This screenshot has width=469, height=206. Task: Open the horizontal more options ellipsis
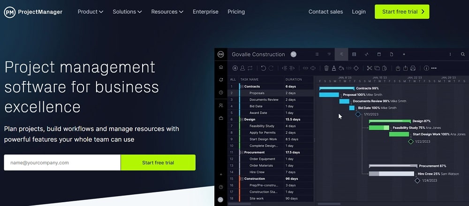pos(434,68)
